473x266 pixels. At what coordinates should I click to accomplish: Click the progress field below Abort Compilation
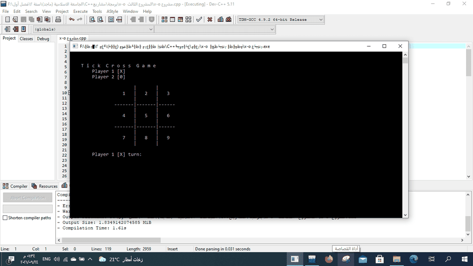click(28, 209)
